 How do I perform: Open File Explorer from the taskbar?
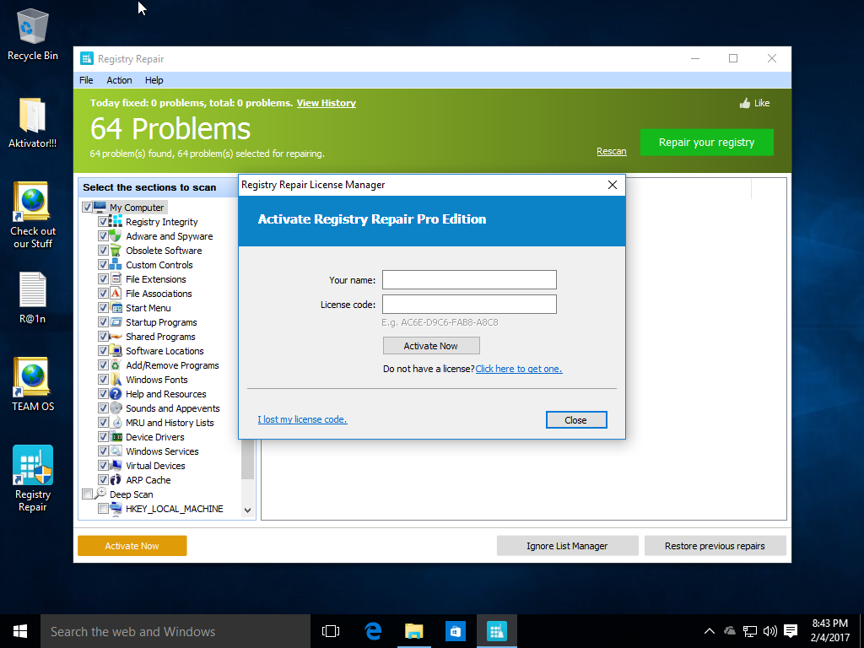click(413, 631)
